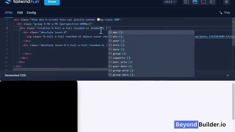This screenshot has width=235, height=132.
Task: Expand the Generated CSS panel chevron
Action: point(228,75)
